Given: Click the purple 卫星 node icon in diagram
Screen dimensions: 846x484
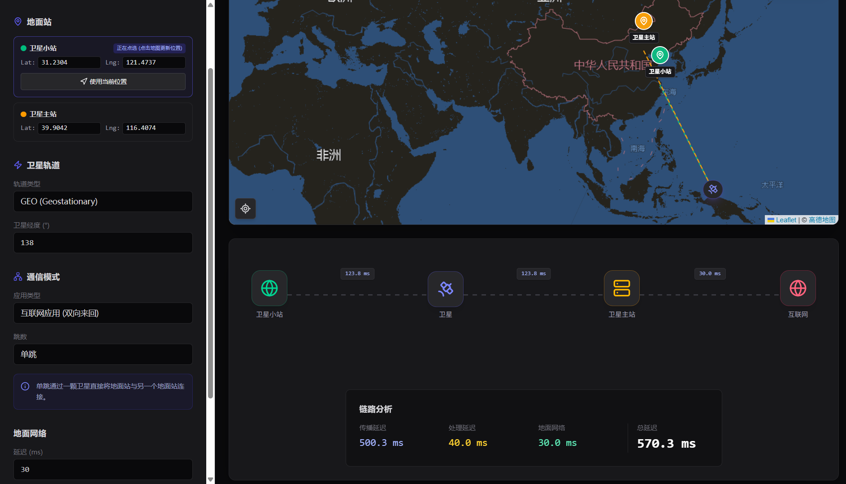Looking at the screenshot, I should 446,289.
